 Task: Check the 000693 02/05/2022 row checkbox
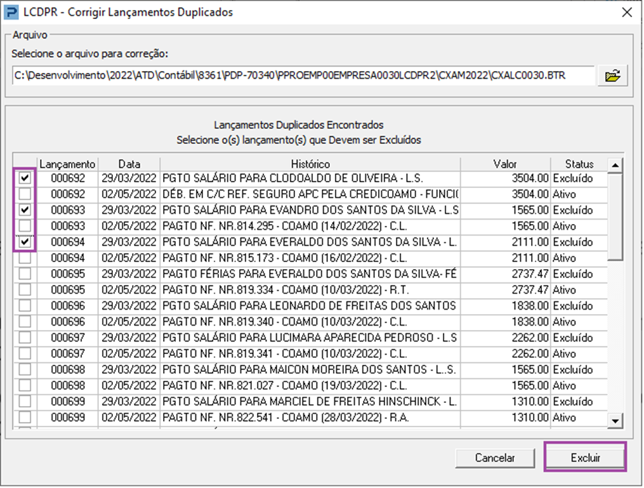tap(25, 226)
